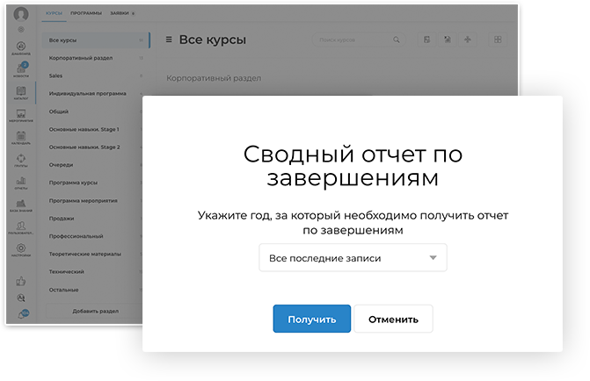Open the Новости sidebar icon
Screen dimensions: 590x381
[21, 68]
